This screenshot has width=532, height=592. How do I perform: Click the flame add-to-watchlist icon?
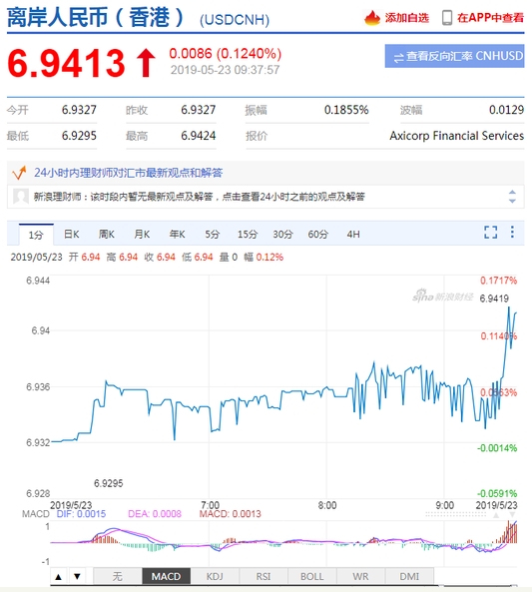(x=372, y=18)
